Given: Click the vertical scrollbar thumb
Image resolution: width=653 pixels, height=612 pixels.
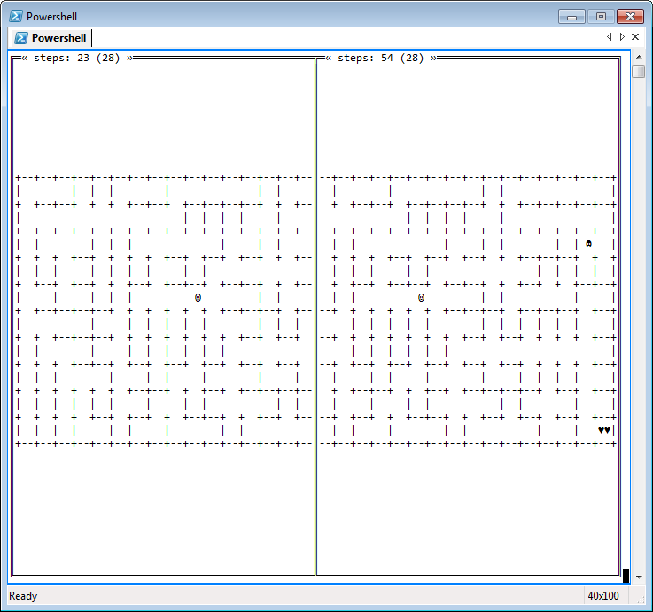Looking at the screenshot, I should pos(638,72).
